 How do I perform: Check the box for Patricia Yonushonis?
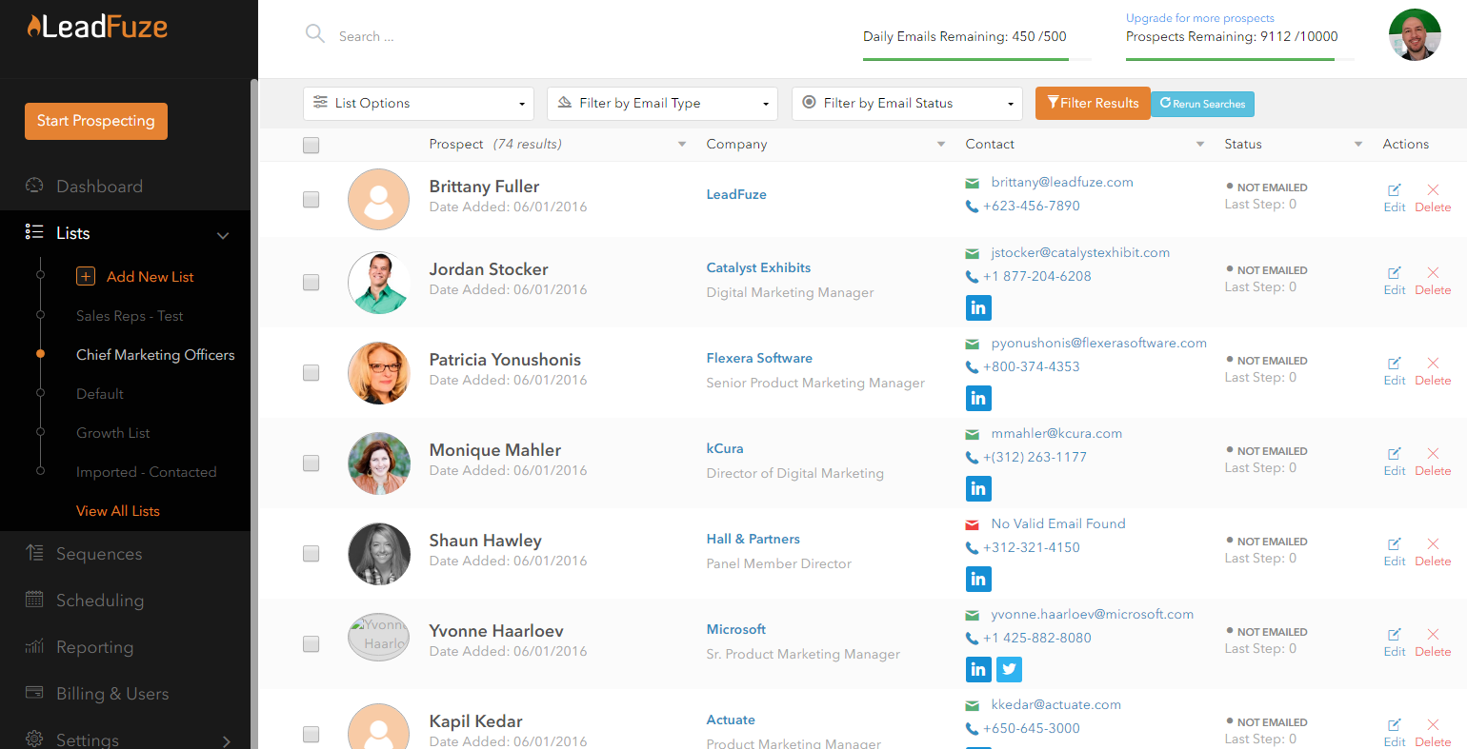311,372
